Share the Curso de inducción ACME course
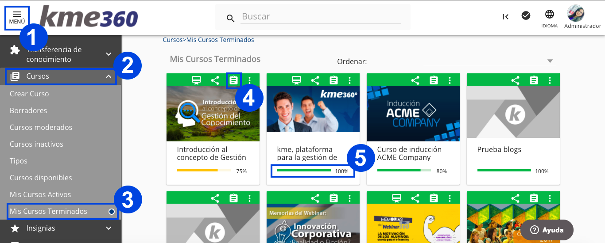The width and height of the screenshot is (605, 243). click(x=415, y=80)
